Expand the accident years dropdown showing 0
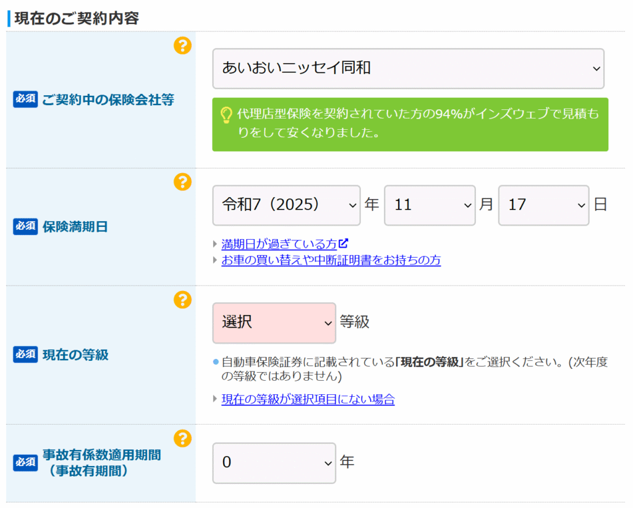This screenshot has height=508, width=633. (274, 463)
